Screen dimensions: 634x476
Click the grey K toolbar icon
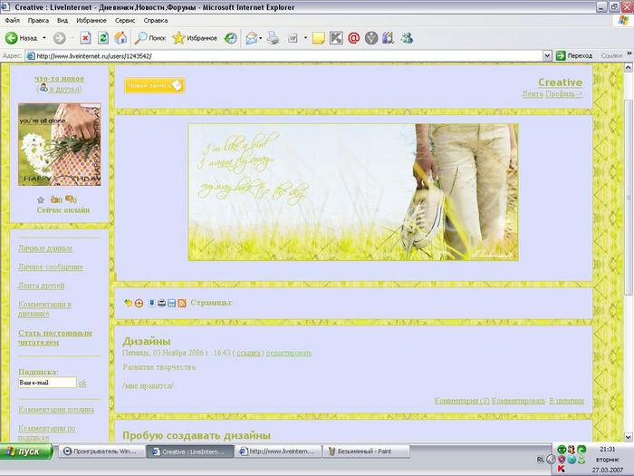336,38
